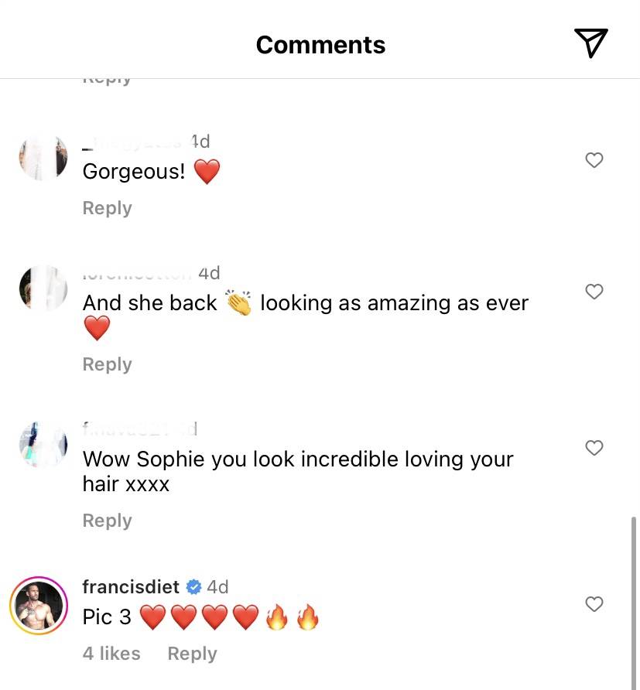Reply to the "Wow Sophie" comment
The height and width of the screenshot is (690, 640).
tap(107, 521)
